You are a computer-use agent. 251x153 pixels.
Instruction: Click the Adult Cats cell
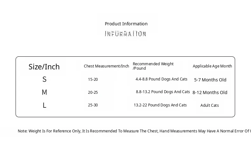(210, 105)
